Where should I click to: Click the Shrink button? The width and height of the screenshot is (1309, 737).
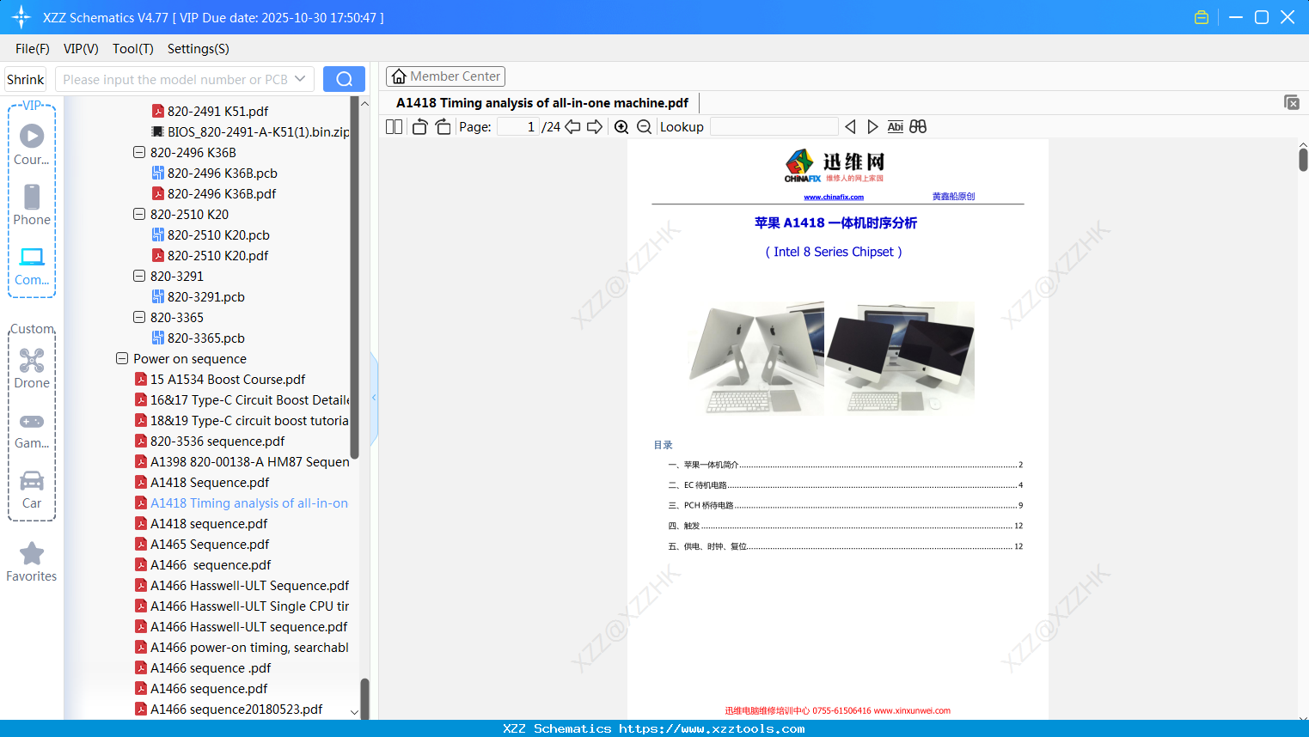tap(26, 79)
